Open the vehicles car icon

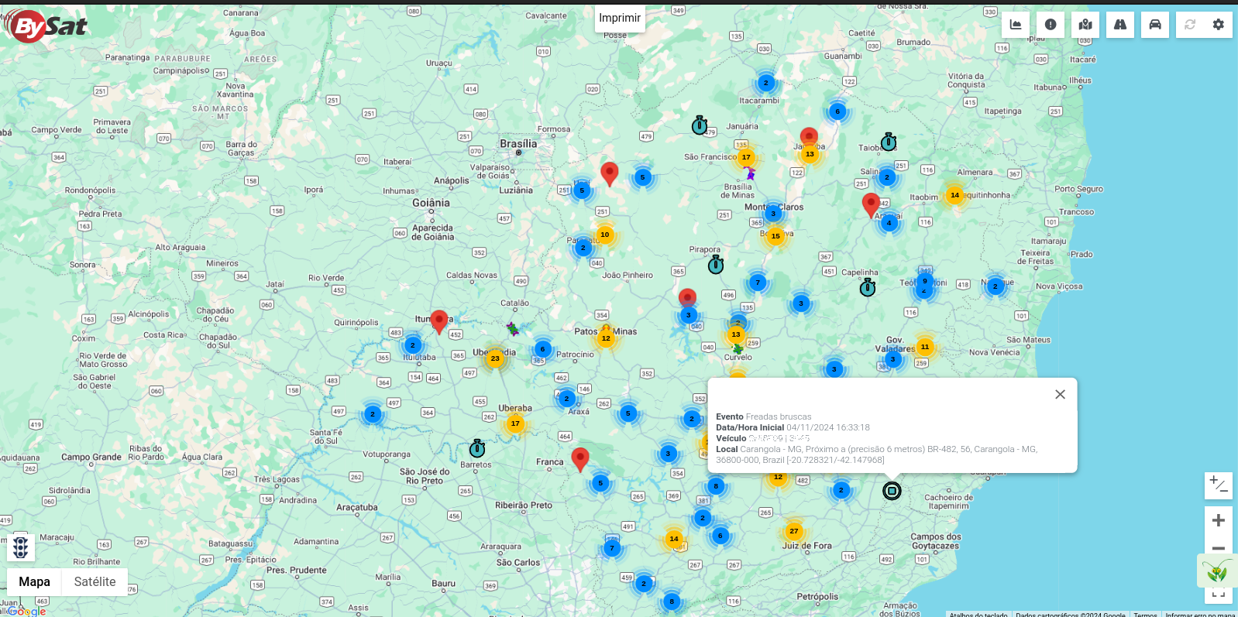coord(1155,25)
